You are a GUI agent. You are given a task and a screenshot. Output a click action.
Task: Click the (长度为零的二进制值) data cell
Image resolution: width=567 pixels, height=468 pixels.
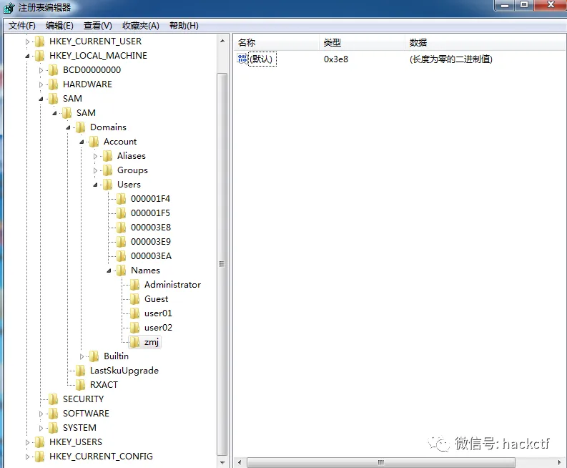click(x=451, y=59)
